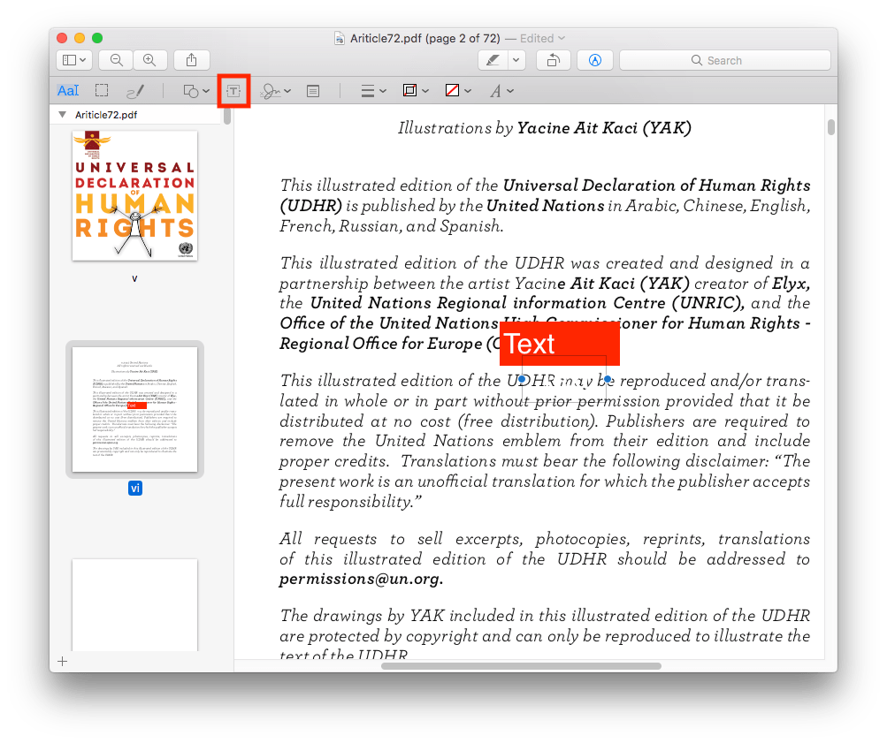This screenshot has height=743, width=887.
Task: Toggle the Markup toolbar visibility
Action: (x=594, y=59)
